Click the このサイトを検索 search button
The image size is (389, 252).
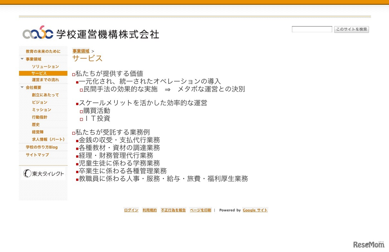351,29
